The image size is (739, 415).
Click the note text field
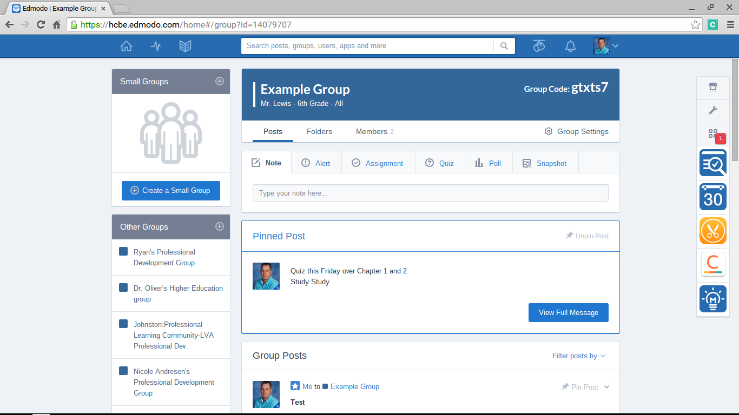(x=431, y=193)
